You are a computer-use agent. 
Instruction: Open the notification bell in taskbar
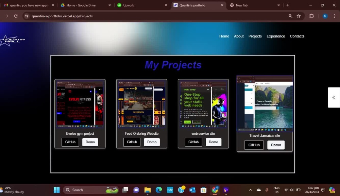323,190
